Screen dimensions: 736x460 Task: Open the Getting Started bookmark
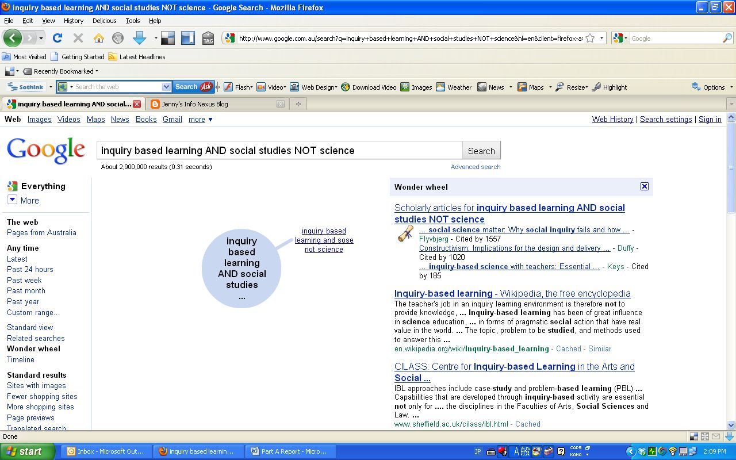tap(78, 57)
